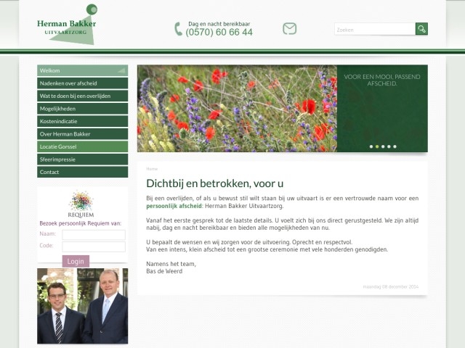The width and height of the screenshot is (465, 348).
Task: Select Kostenindicatie in the sidebar
Action: [x=82, y=121]
